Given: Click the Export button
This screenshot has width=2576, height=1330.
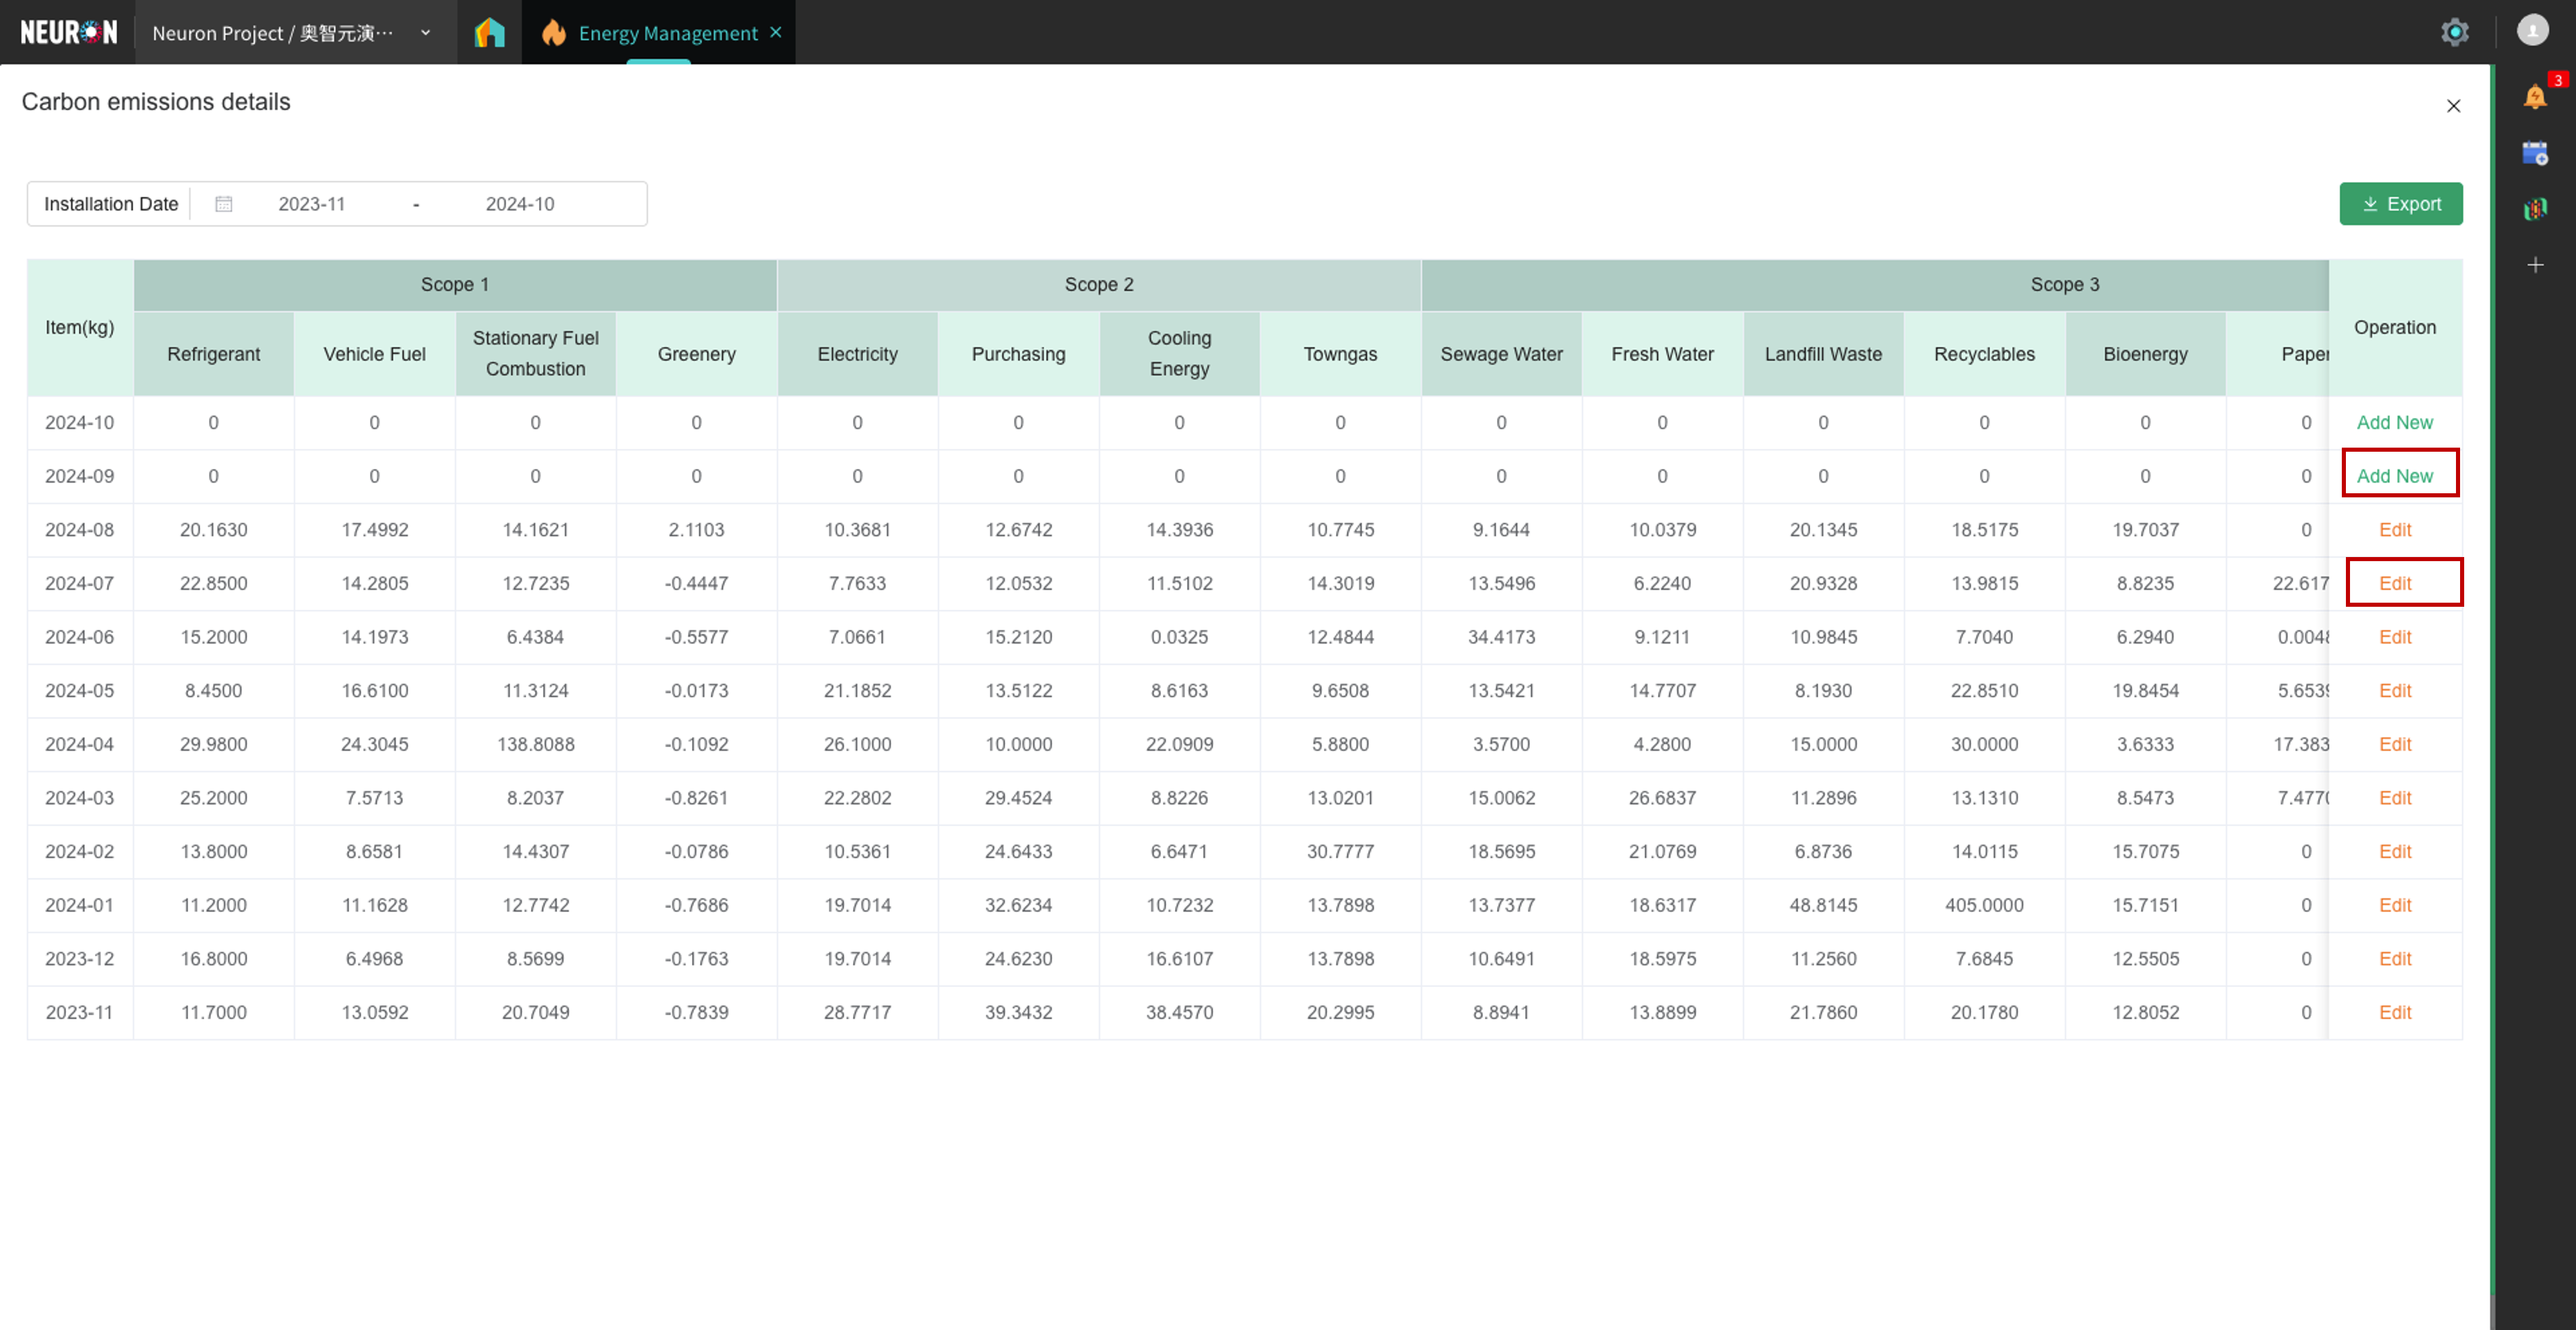Looking at the screenshot, I should [x=2400, y=204].
